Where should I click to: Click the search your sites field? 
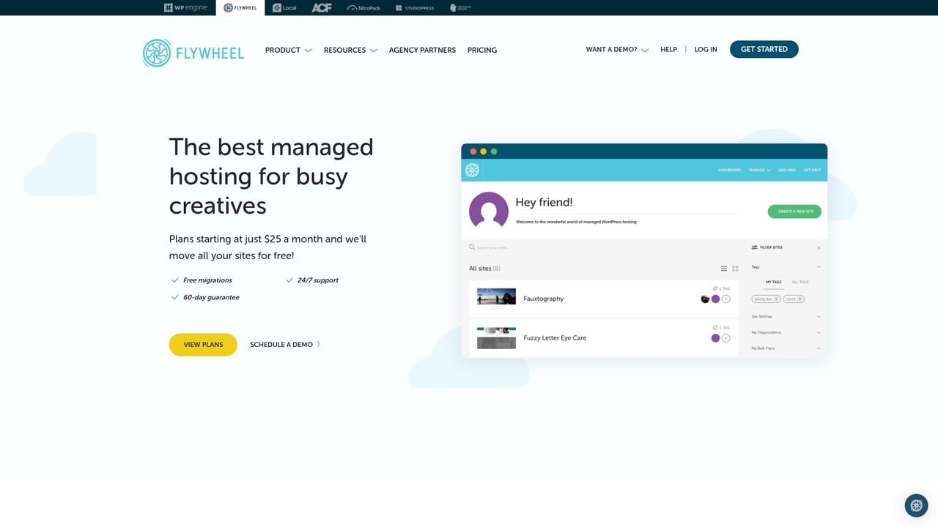pyautogui.click(x=513, y=247)
